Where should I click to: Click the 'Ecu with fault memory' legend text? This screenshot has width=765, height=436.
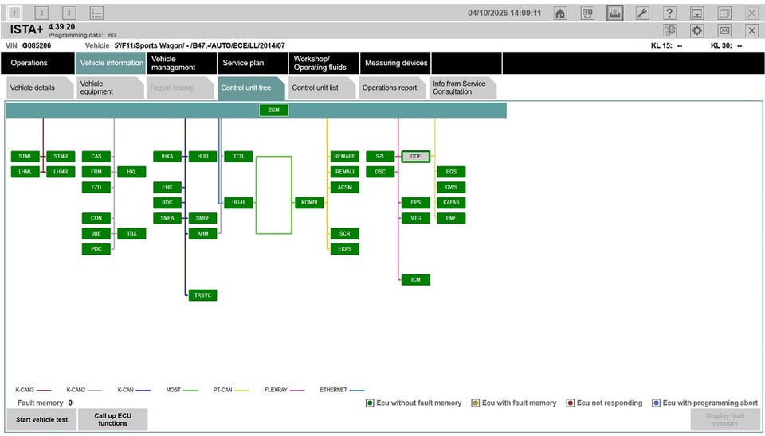pos(519,403)
